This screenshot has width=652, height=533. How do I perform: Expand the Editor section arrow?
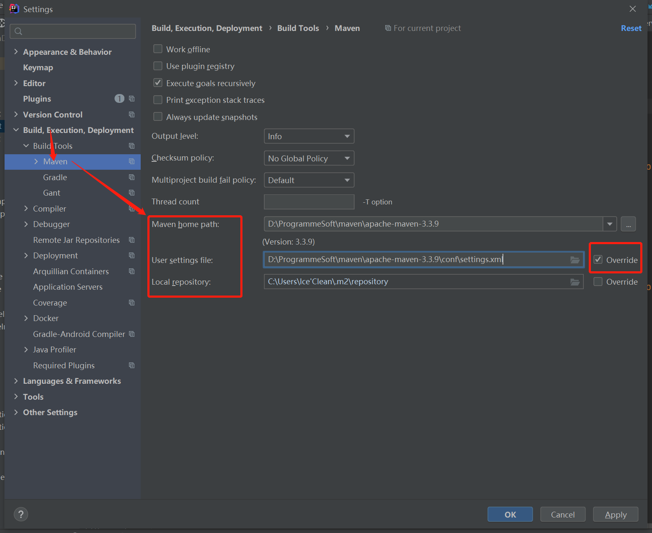[16, 83]
